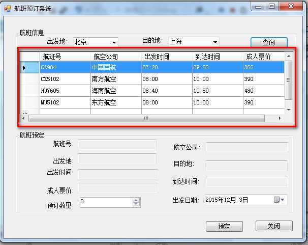This screenshot has height=245, width=308.
Task: Click the 航班号 read-only text field
Action: point(117,145)
